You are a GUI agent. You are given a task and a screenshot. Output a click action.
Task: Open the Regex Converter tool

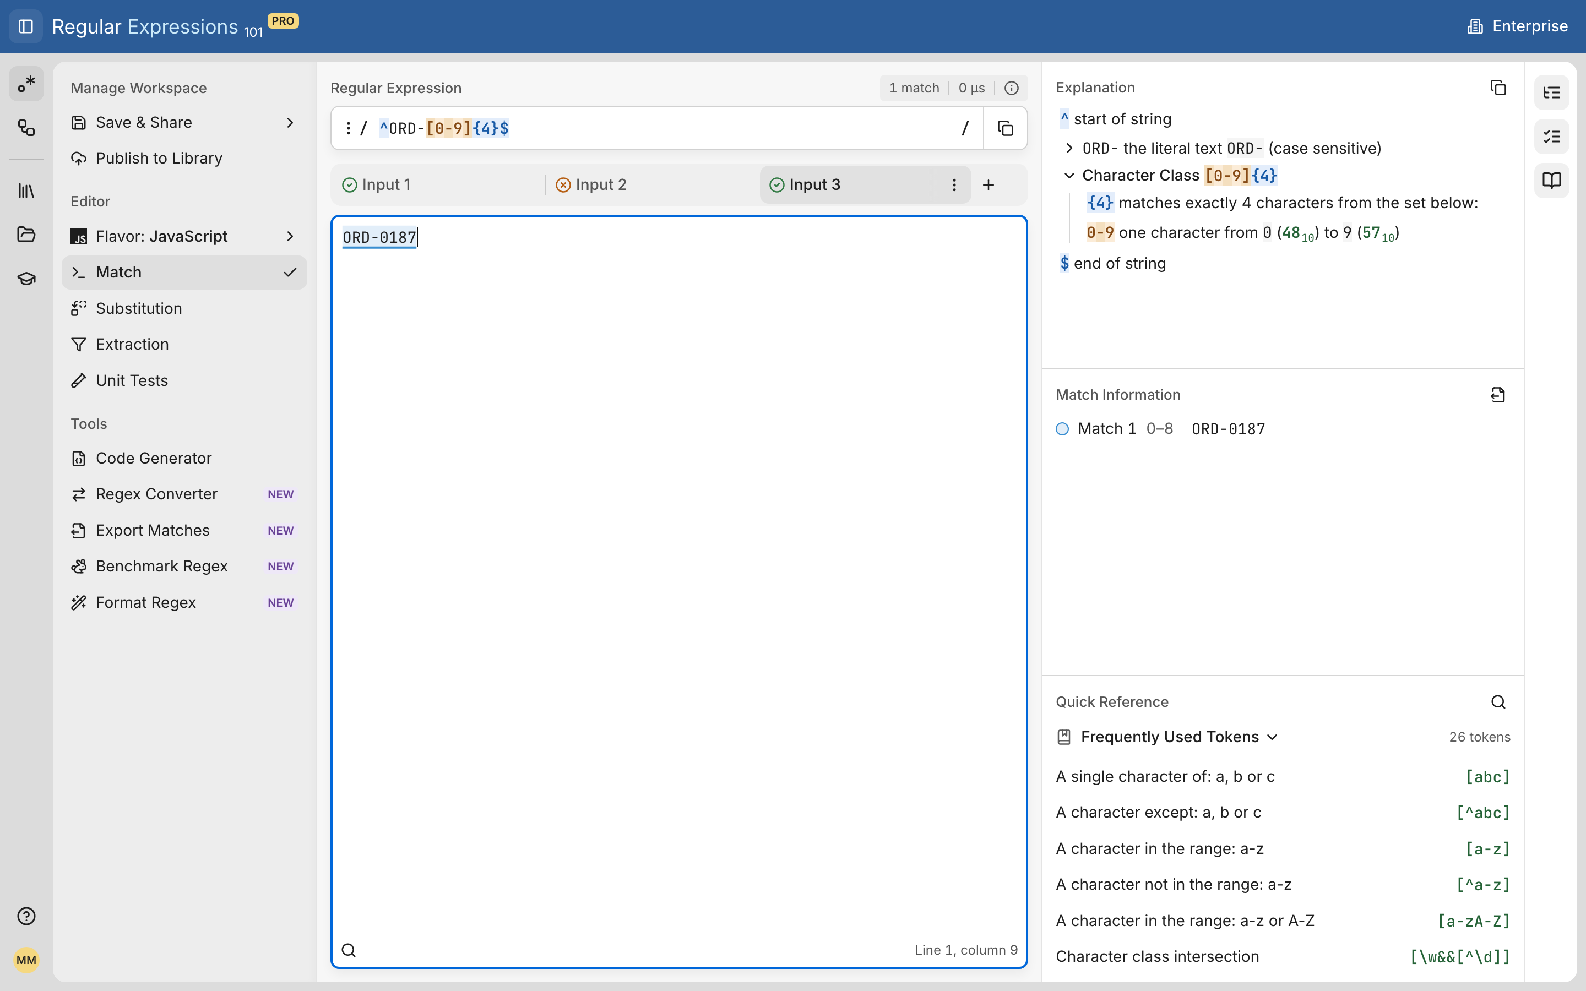[184, 494]
